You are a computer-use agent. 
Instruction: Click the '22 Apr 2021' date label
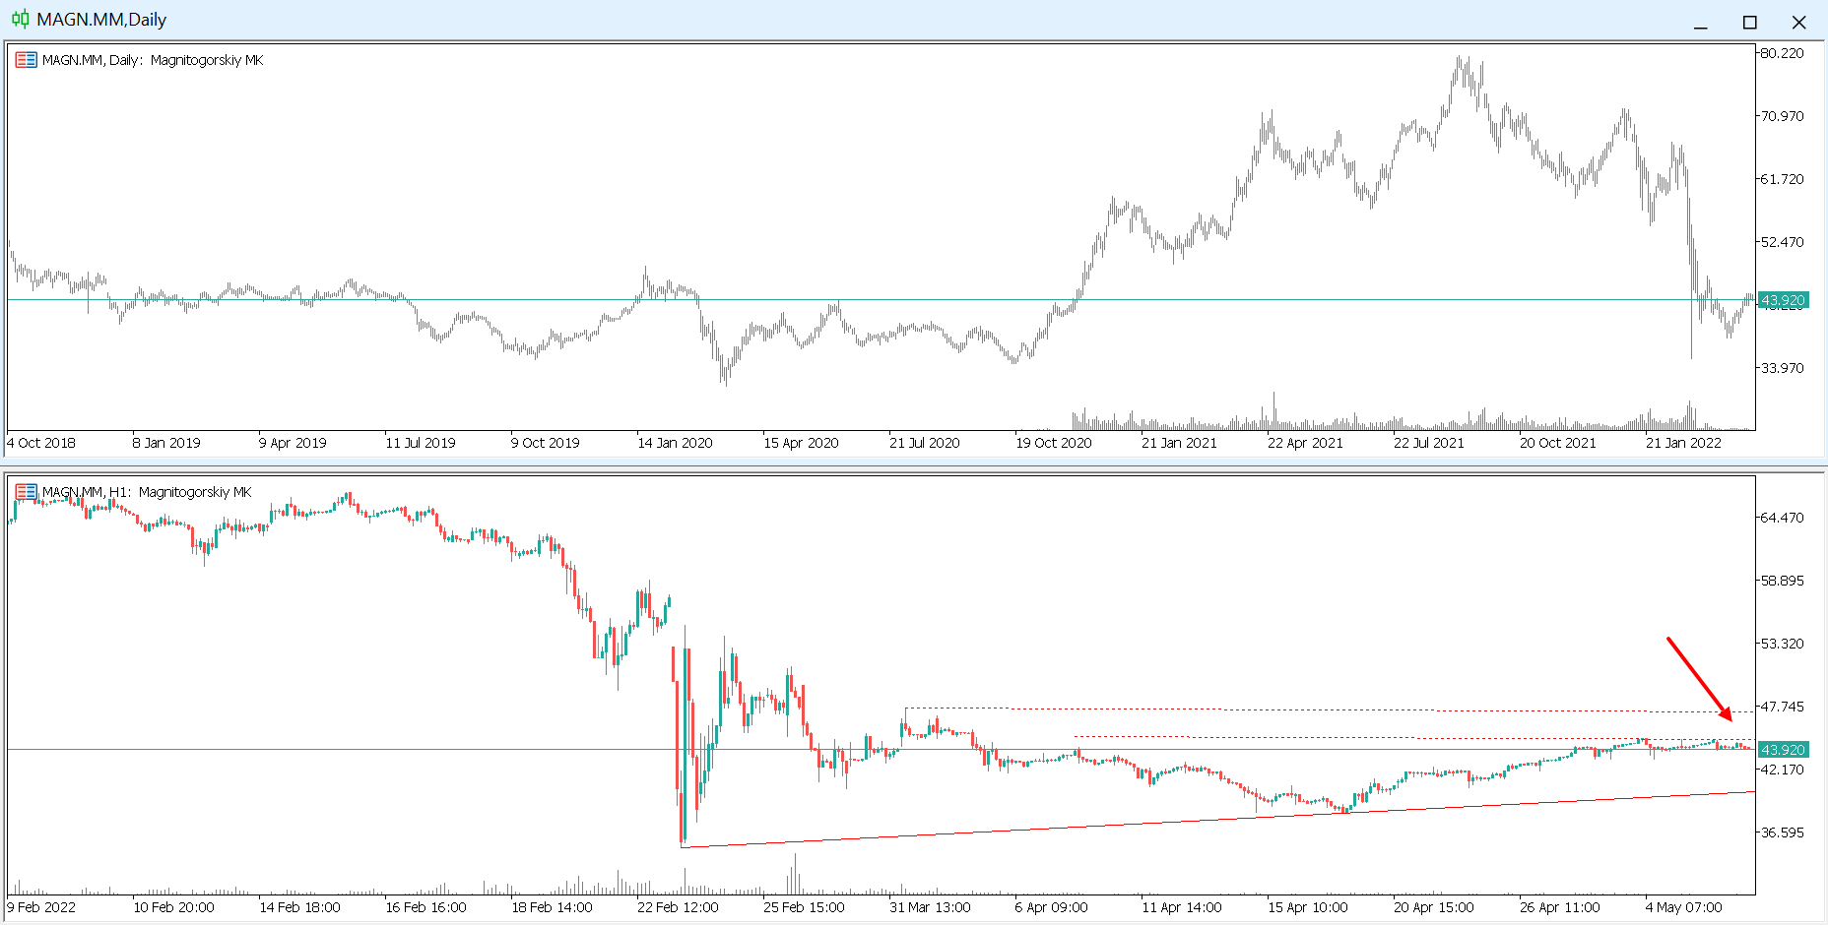pos(1305,443)
